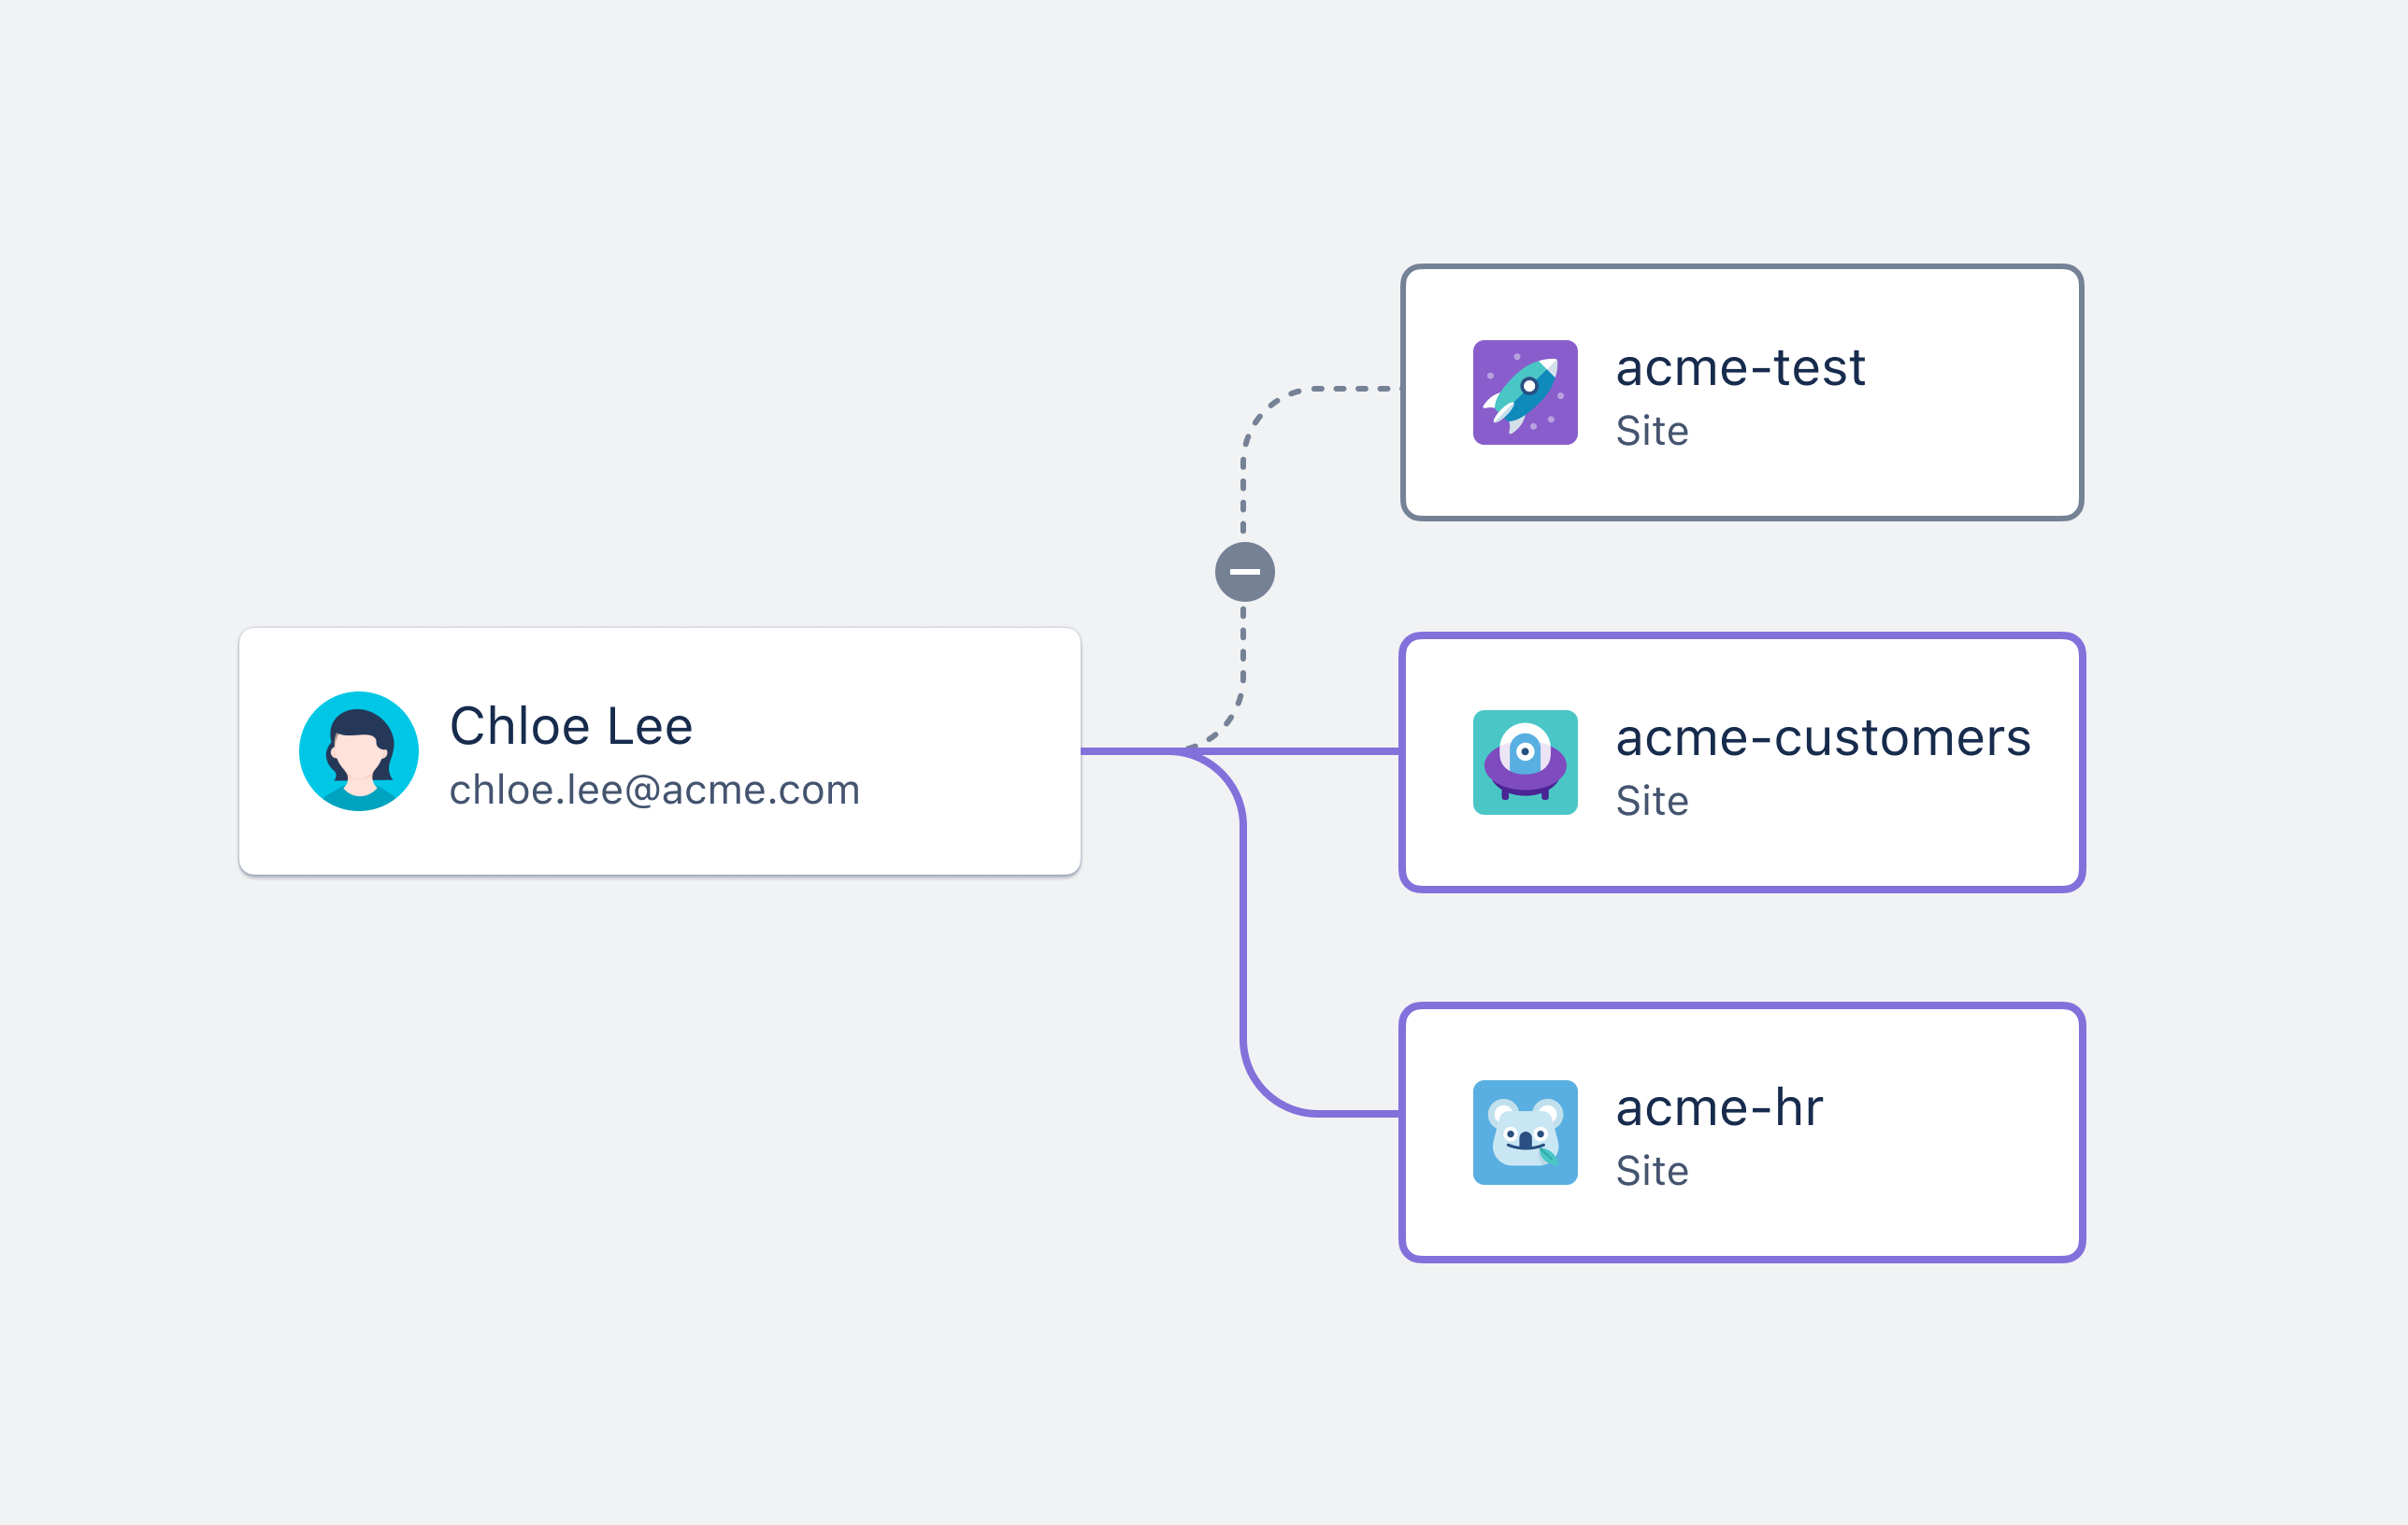Select the Chloe Lee user card
2408x1525 pixels.
point(660,751)
